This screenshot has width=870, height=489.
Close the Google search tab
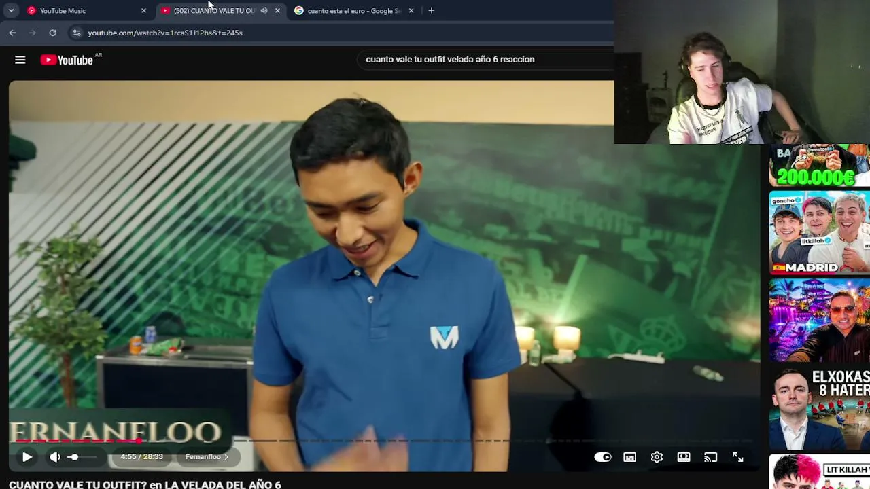pyautogui.click(x=411, y=11)
